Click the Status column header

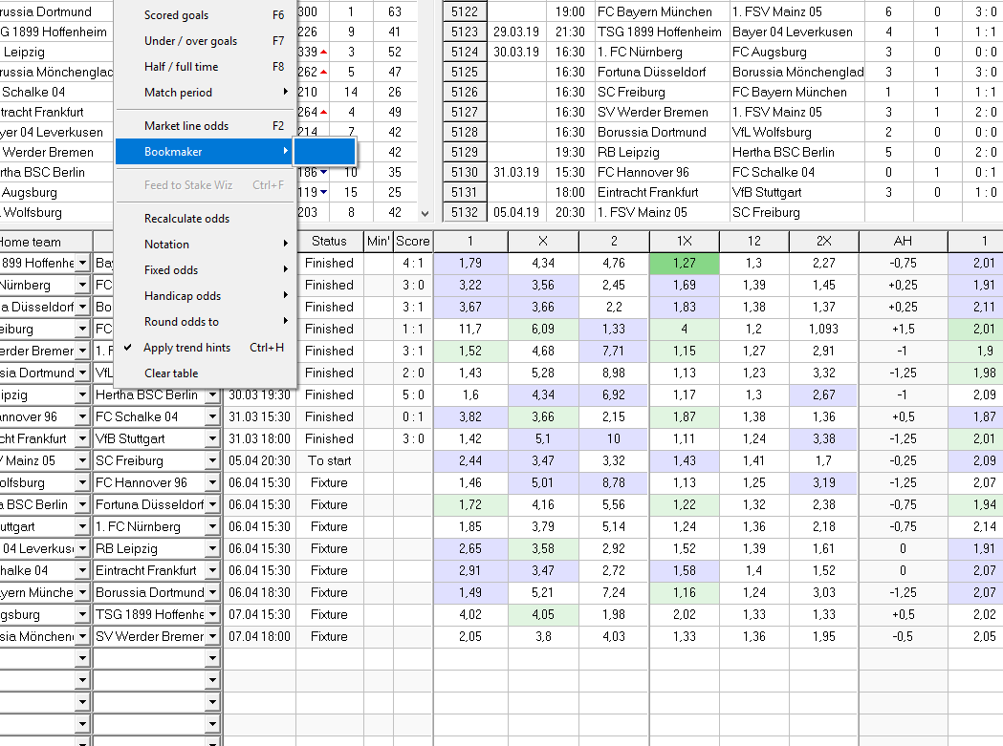point(330,241)
